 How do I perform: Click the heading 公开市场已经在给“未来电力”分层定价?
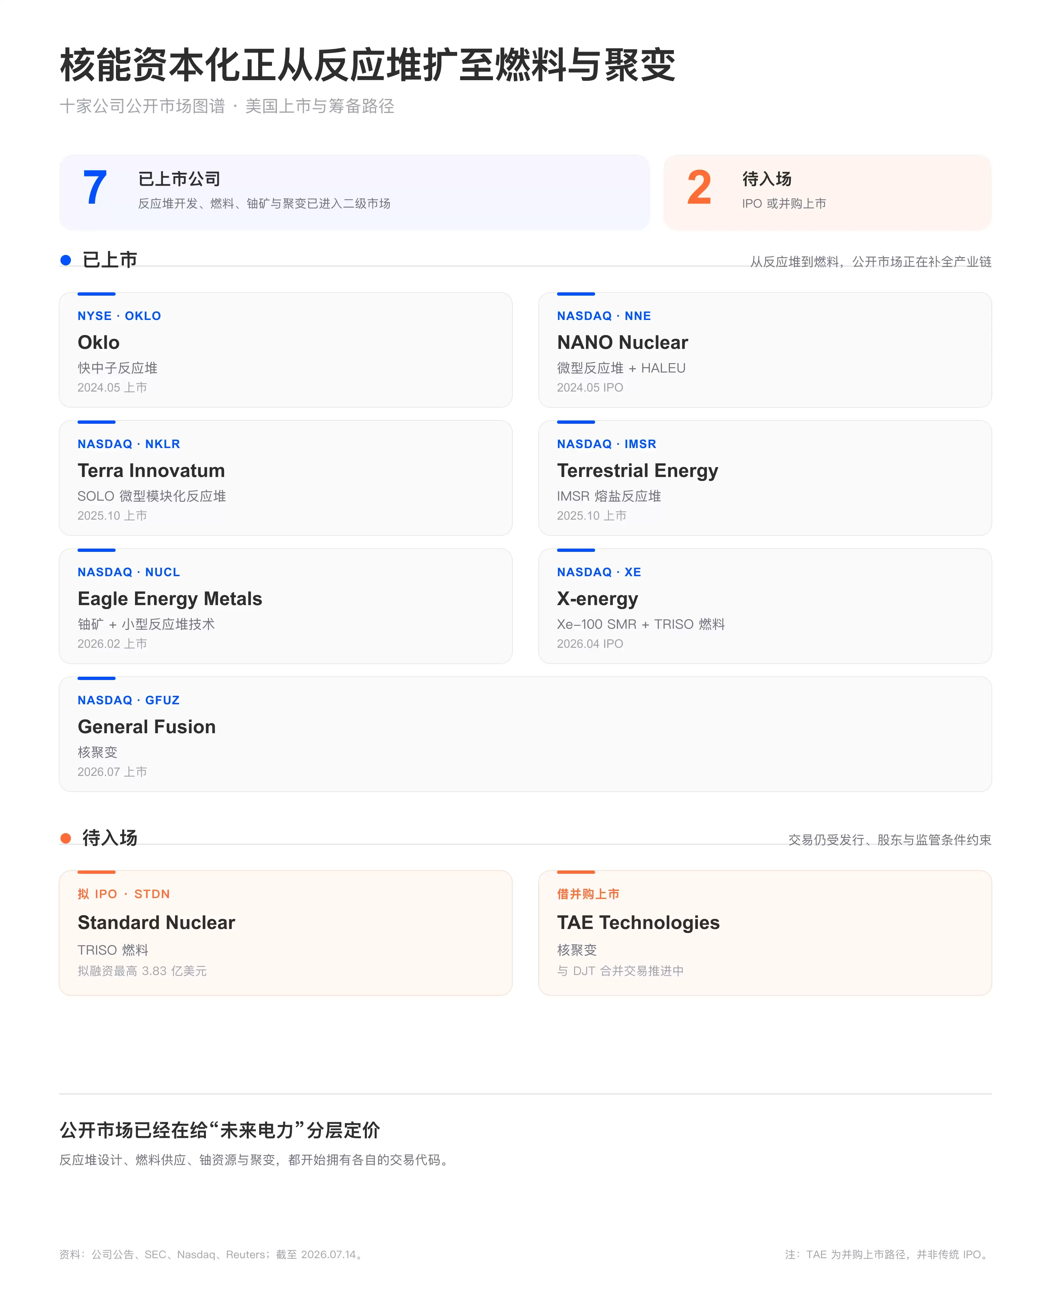pyautogui.click(x=220, y=1130)
